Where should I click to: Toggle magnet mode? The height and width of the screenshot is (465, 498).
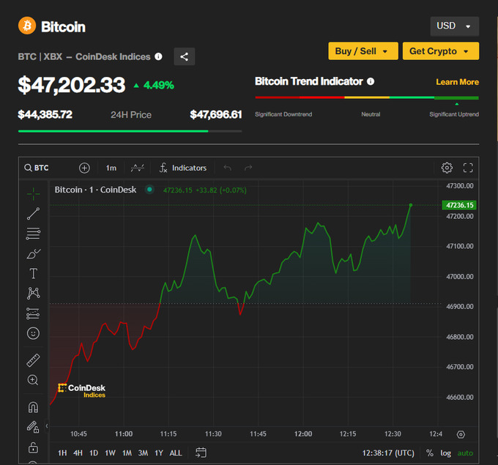[34, 407]
